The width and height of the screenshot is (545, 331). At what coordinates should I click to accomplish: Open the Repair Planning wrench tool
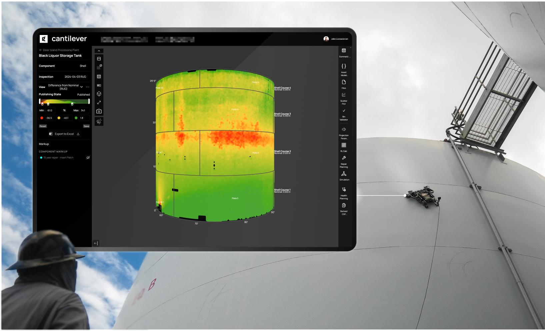344,158
